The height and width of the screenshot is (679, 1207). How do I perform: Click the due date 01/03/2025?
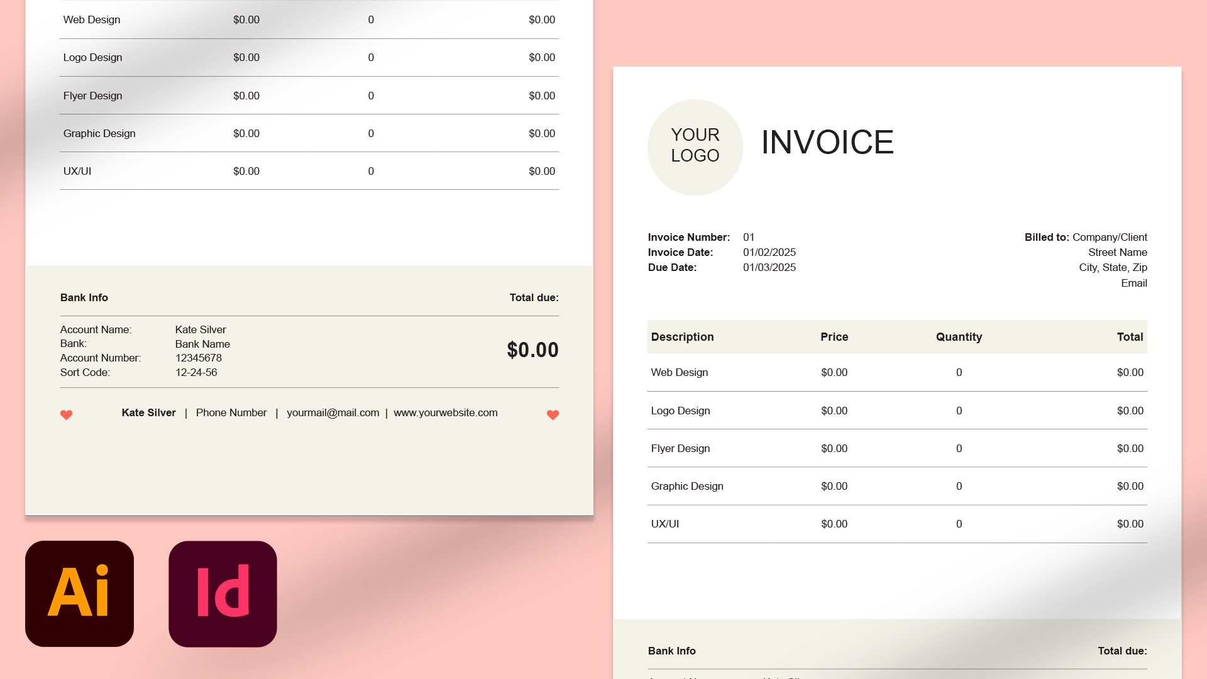769,267
